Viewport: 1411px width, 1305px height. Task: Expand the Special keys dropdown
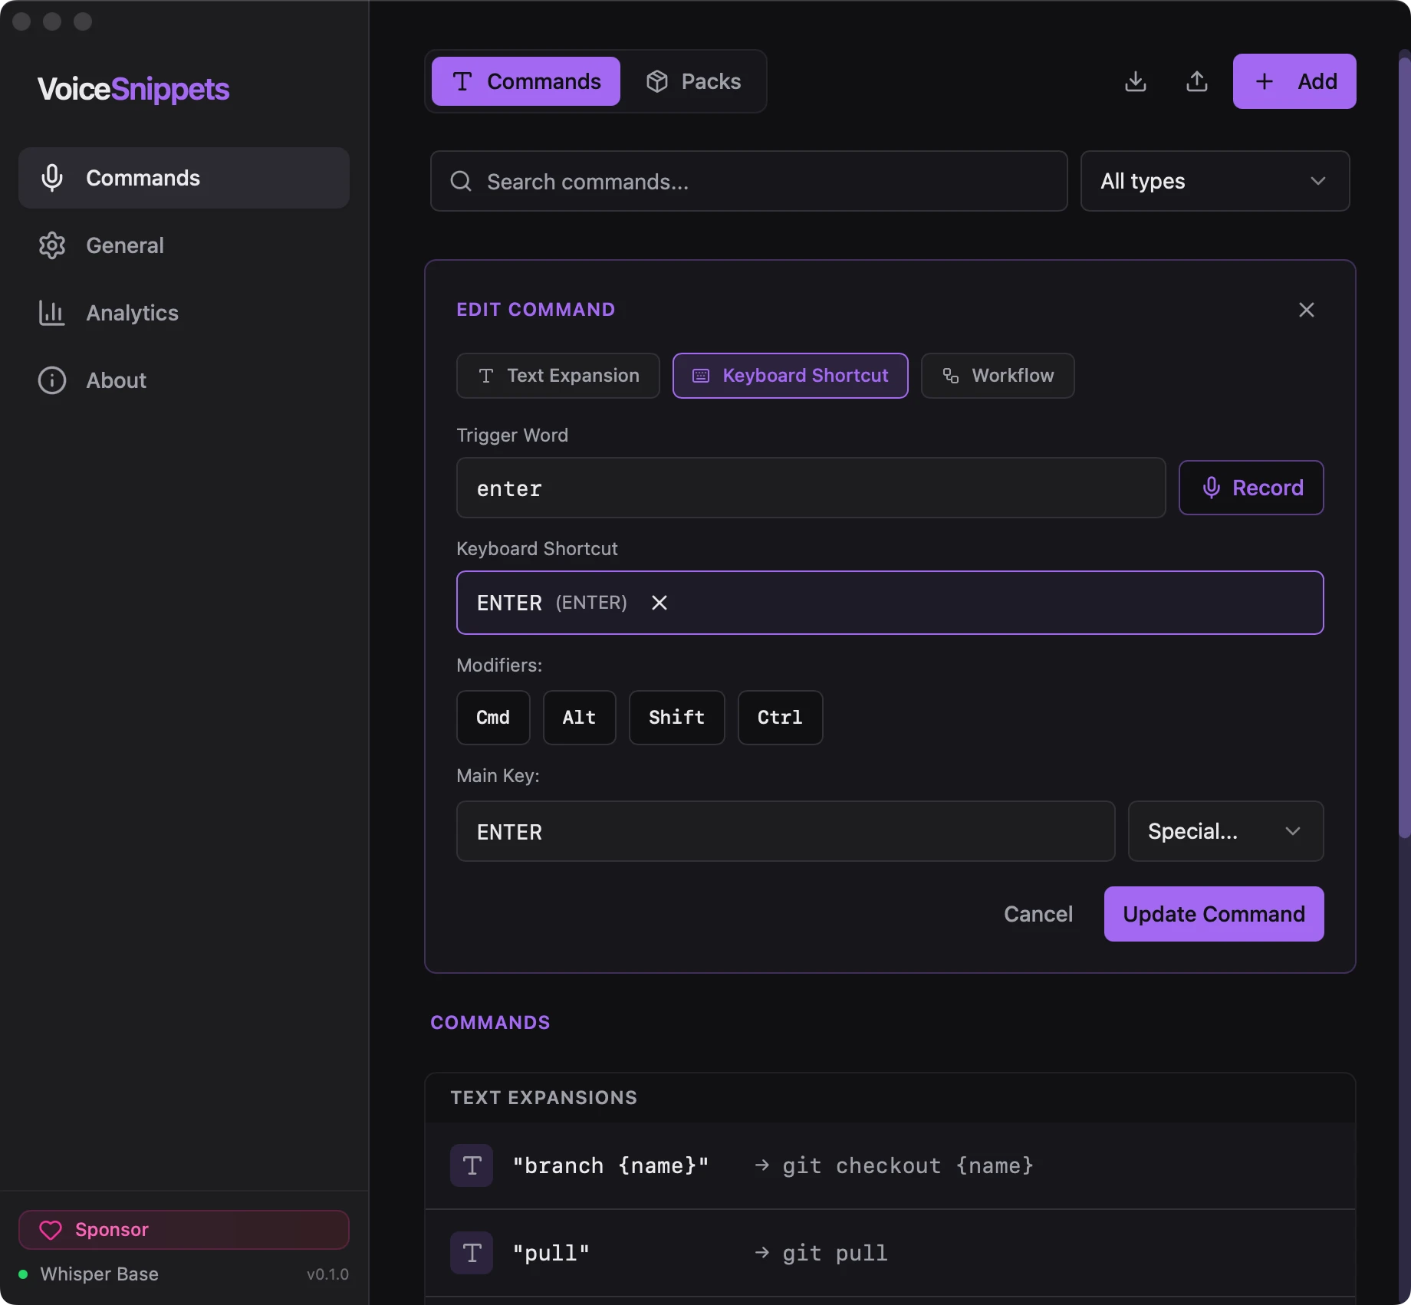(1226, 831)
